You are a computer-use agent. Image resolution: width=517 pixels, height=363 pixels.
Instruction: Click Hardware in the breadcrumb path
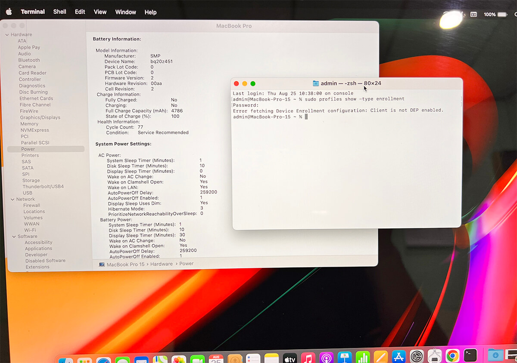point(161,264)
